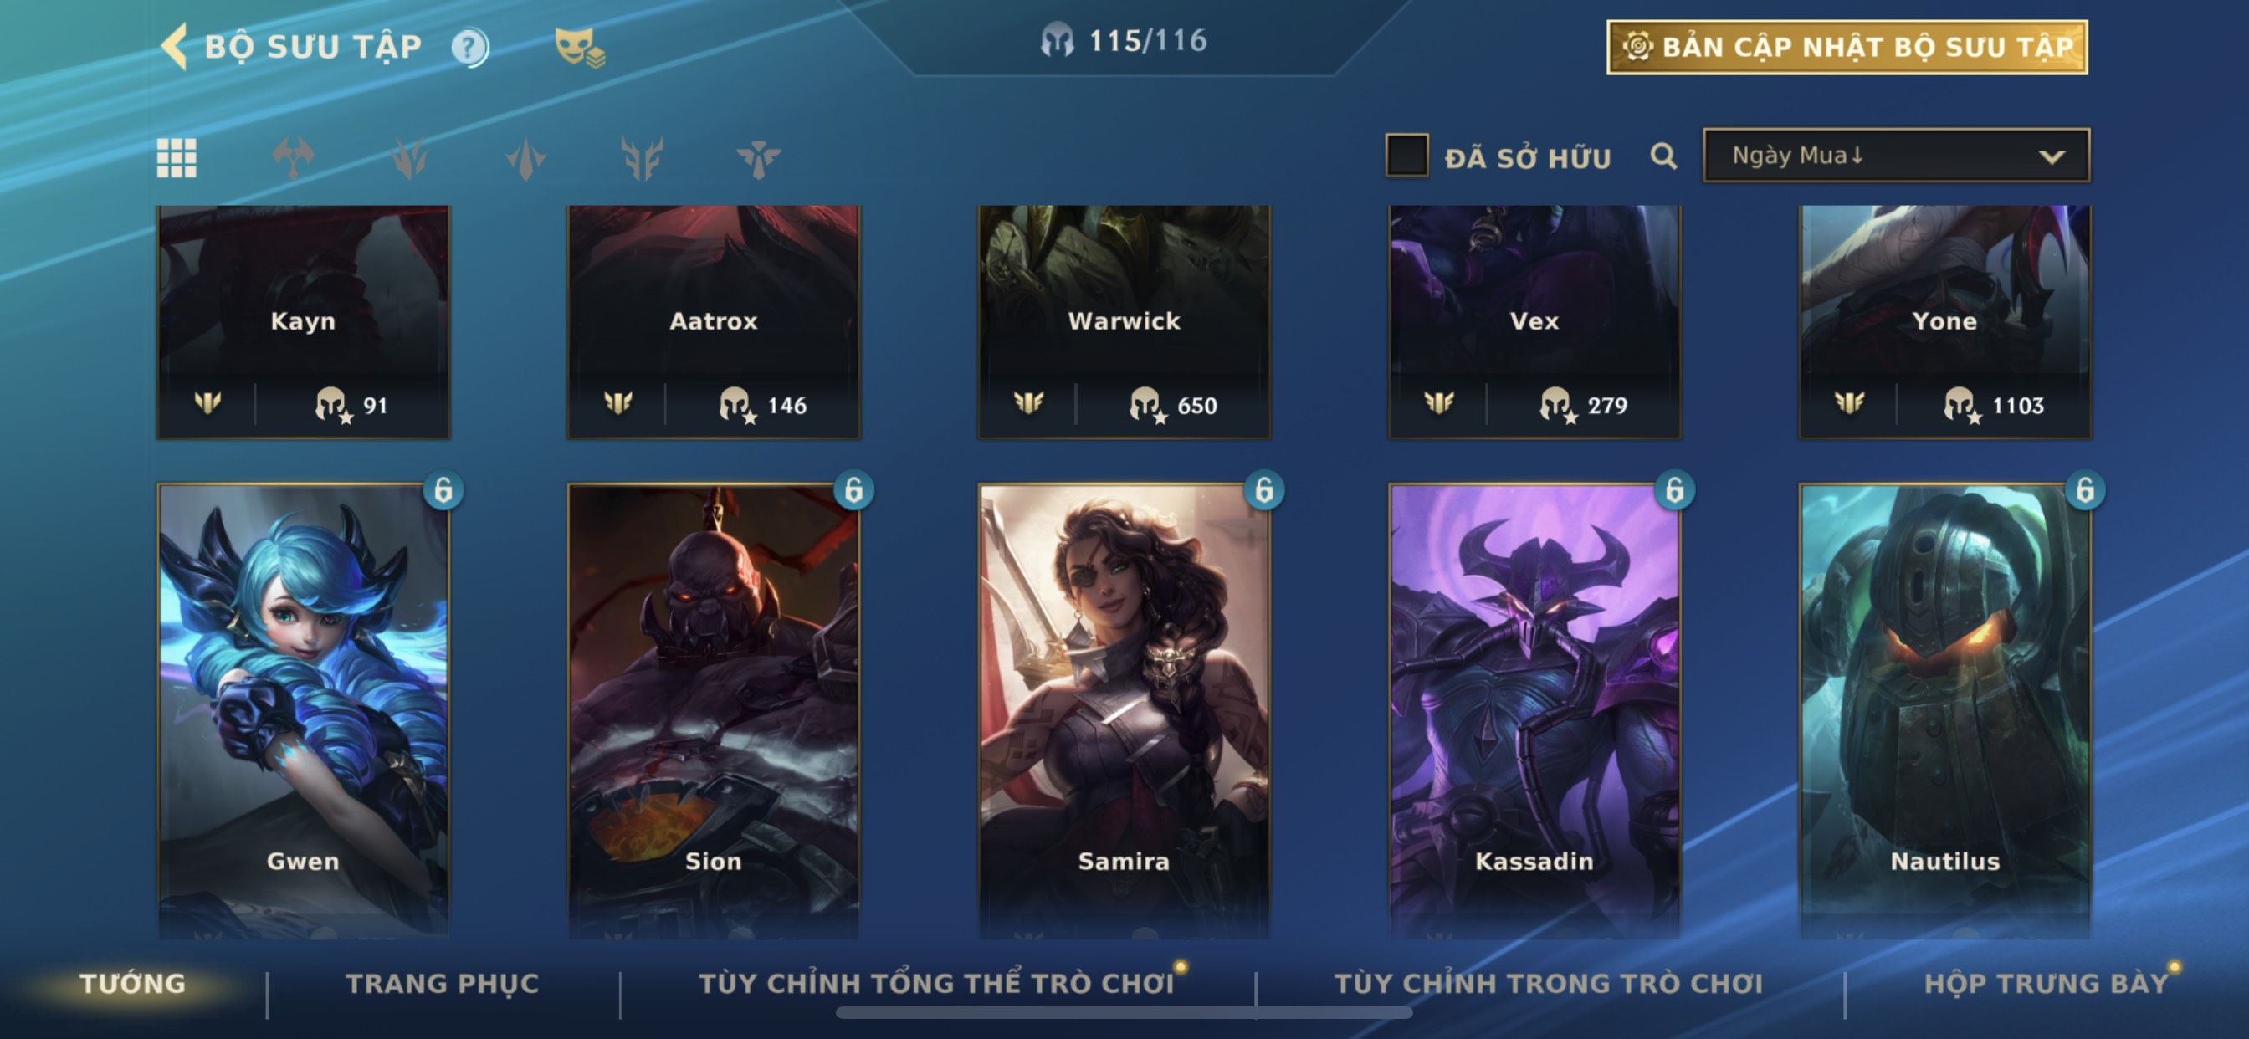This screenshot has height=1039, width=2249.
Task: Select the all-champions grid filter icon
Action: pos(177,158)
